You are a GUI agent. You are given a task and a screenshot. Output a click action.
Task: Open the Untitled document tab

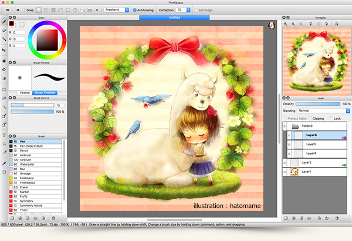click(173, 17)
